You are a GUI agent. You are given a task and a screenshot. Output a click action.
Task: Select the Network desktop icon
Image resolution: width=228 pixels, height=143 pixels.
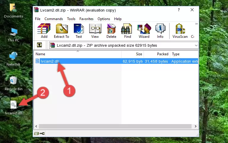(13, 59)
